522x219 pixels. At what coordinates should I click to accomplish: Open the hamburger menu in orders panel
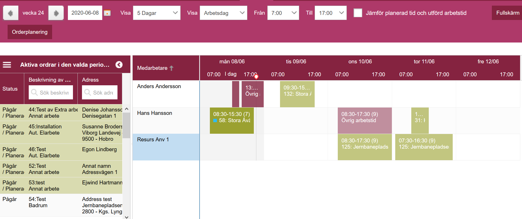7,65
